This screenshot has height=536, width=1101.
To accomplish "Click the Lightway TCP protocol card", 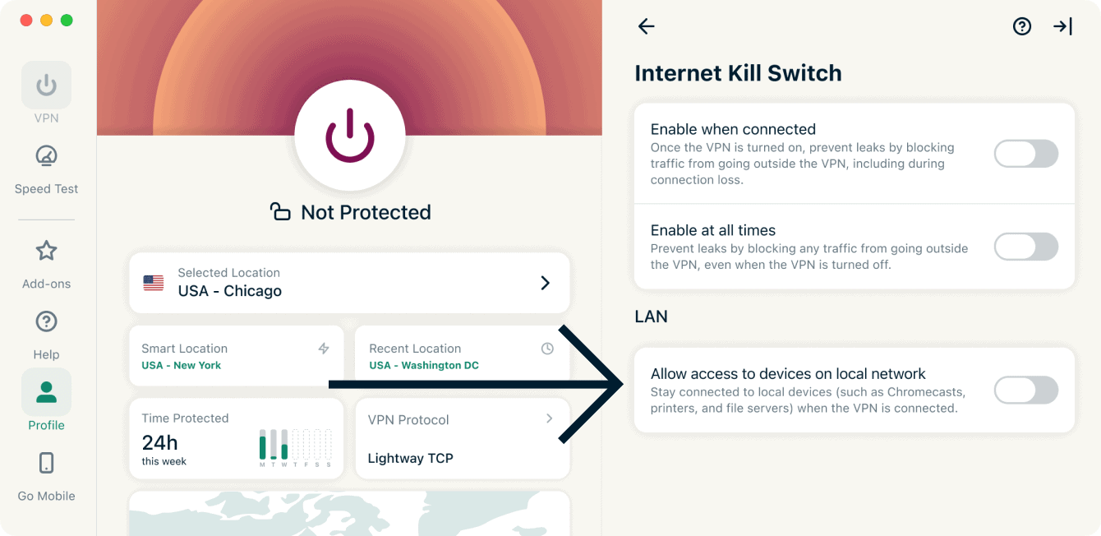I will point(463,439).
